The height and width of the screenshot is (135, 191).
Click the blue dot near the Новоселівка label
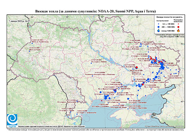click(77, 101)
